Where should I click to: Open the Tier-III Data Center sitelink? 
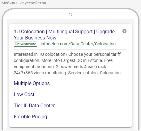[x=34, y=105]
